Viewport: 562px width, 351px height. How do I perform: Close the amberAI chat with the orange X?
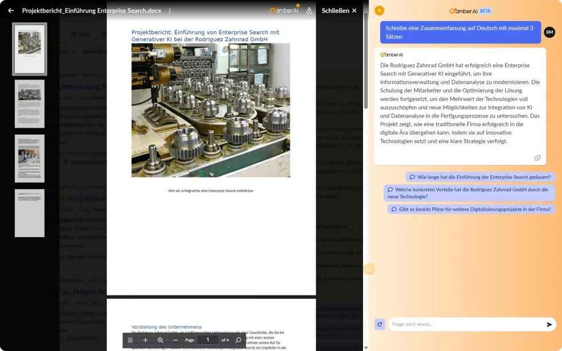[x=379, y=10]
